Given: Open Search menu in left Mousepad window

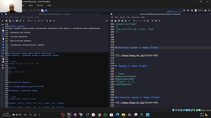Looking at the screenshot, I should (x=17, y=17).
